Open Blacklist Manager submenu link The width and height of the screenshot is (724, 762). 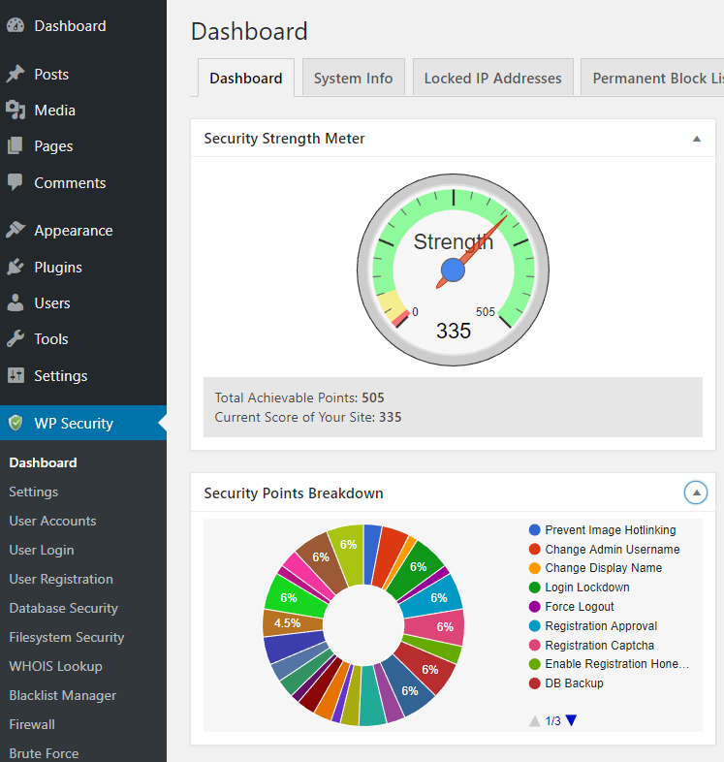coord(63,695)
